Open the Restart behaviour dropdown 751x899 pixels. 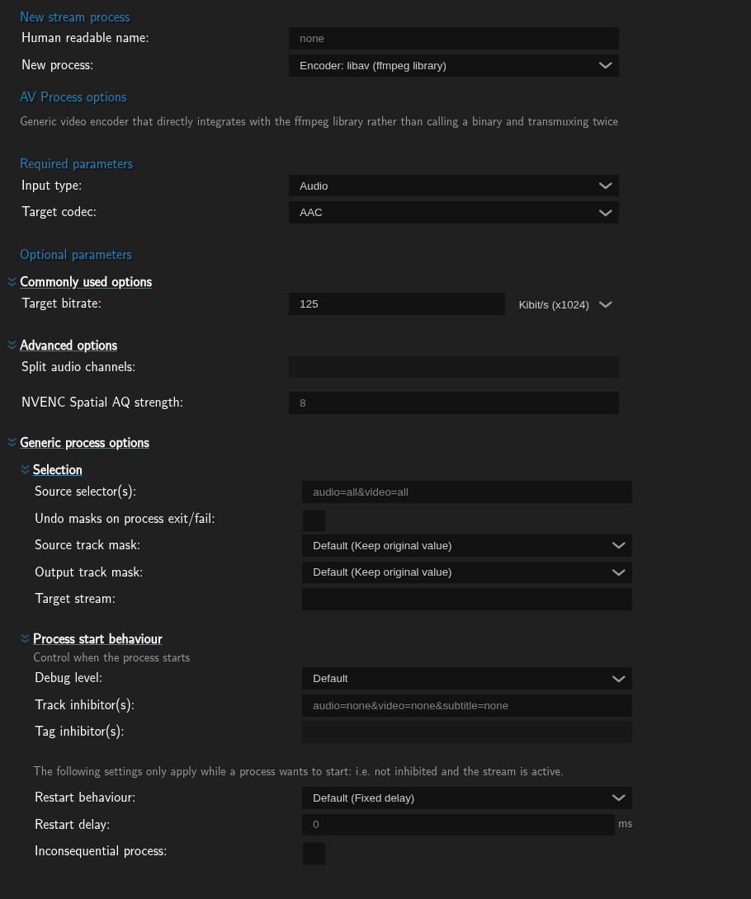coord(466,798)
